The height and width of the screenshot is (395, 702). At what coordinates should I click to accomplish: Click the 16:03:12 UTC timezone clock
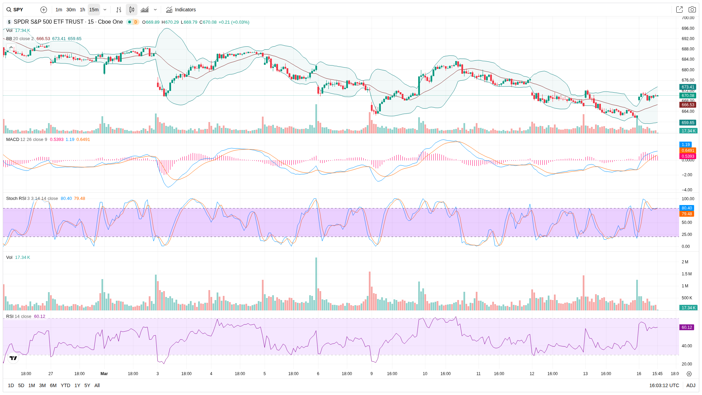point(664,385)
